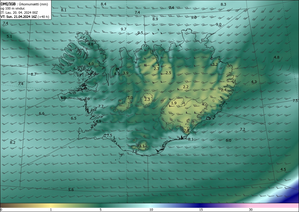
Task: Click the map value 7.1
Action: click(x=94, y=73)
